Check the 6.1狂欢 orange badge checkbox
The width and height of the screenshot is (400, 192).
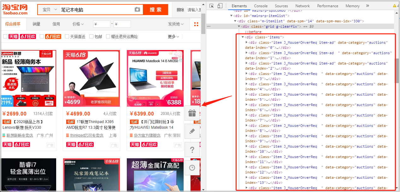(x=42, y=37)
